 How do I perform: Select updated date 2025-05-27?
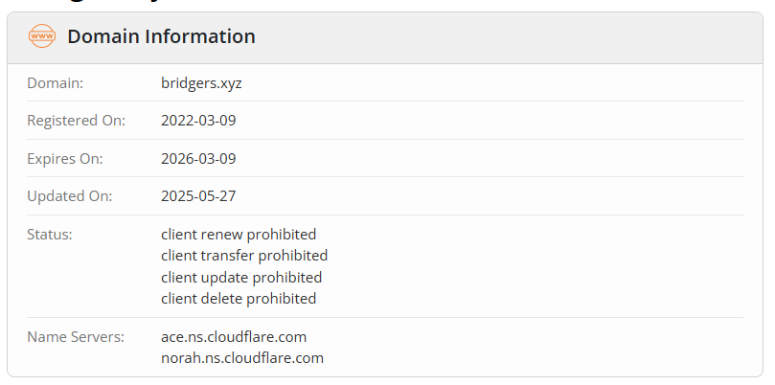click(x=198, y=196)
